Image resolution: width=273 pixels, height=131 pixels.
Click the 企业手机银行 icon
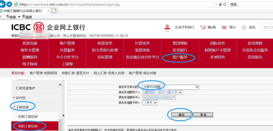[x=167, y=27]
